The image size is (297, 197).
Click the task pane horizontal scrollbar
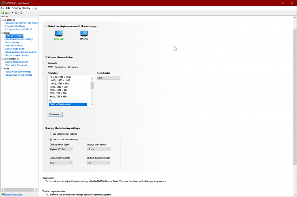19,189
